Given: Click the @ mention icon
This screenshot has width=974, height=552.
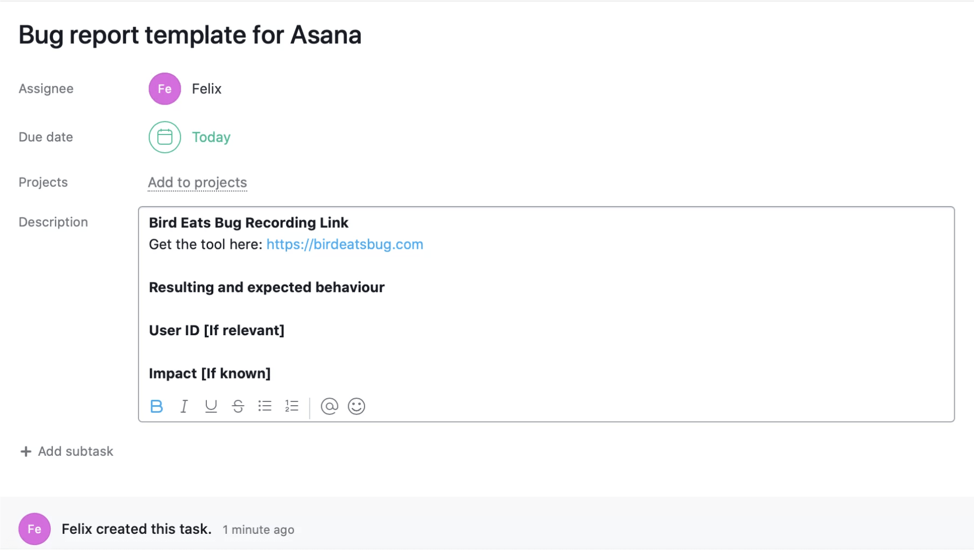Looking at the screenshot, I should [329, 406].
